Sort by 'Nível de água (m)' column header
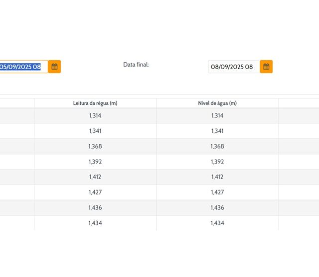 coord(217,103)
